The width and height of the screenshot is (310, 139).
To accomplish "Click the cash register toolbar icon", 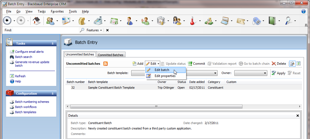I will click(x=98, y=21).
